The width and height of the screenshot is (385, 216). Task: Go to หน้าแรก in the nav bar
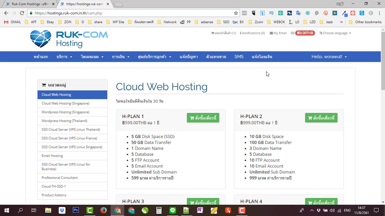[41, 57]
